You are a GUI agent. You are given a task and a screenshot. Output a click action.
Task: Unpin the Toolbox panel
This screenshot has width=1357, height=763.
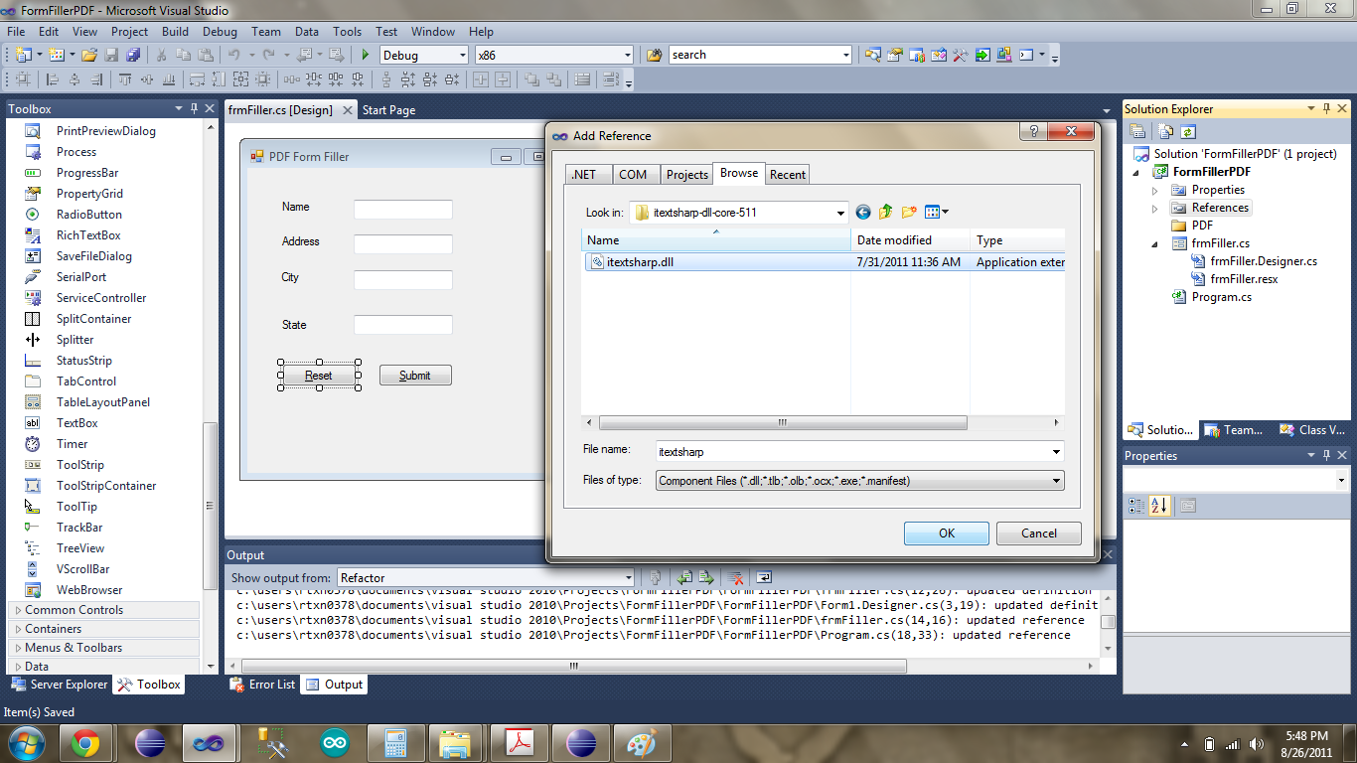pos(195,108)
